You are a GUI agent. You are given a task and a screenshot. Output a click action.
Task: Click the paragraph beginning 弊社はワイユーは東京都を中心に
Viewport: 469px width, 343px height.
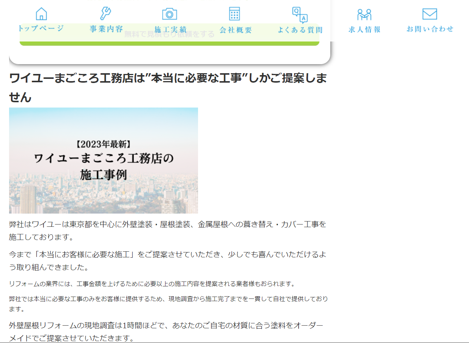(x=167, y=231)
